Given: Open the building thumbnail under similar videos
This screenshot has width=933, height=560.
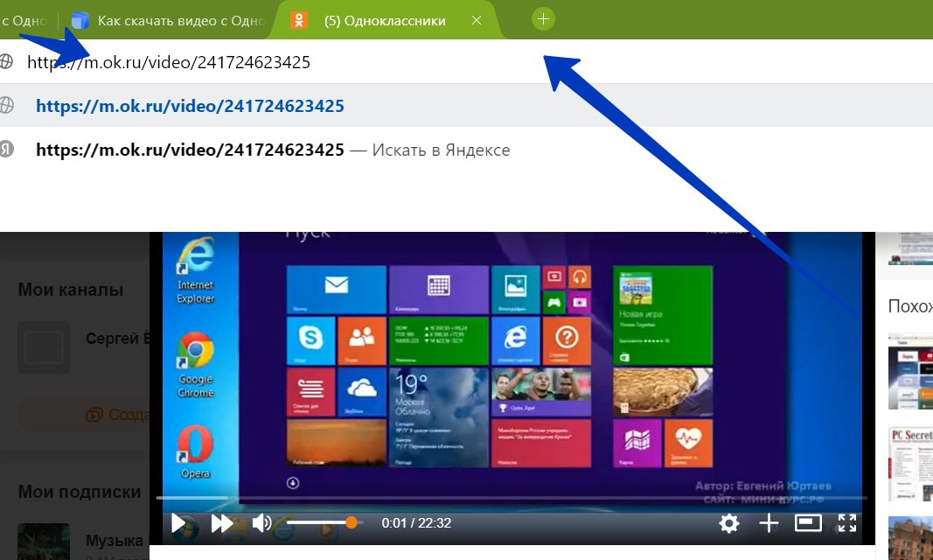Looking at the screenshot, I should (x=910, y=538).
